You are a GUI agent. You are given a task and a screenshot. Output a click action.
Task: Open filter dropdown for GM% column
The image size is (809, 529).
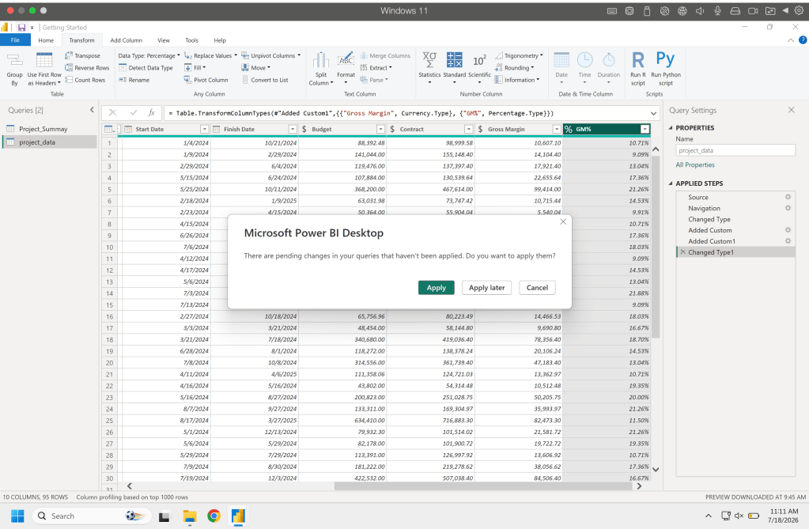tap(645, 129)
